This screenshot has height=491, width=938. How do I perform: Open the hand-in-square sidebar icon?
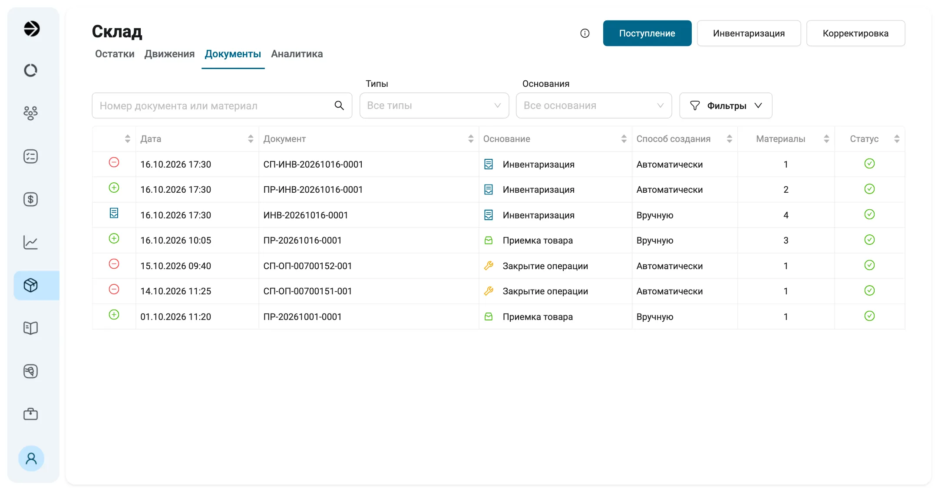(30, 371)
